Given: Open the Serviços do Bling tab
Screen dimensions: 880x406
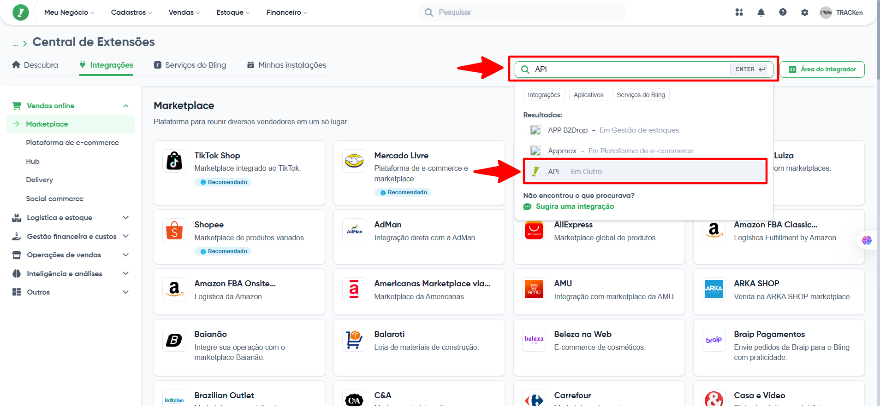Looking at the screenshot, I should click(x=190, y=65).
